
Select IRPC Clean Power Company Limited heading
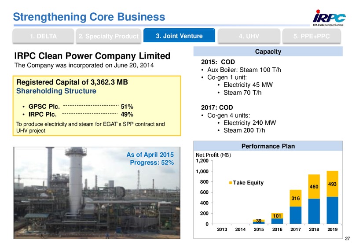(x=92, y=56)
